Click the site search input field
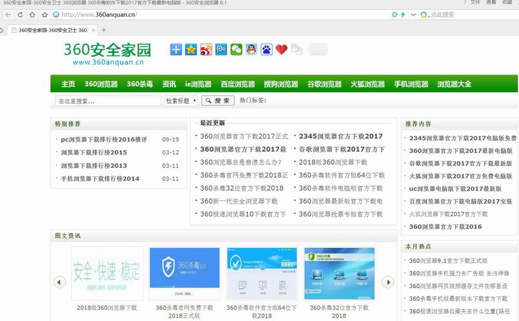This screenshot has height=321, width=519. [108, 101]
